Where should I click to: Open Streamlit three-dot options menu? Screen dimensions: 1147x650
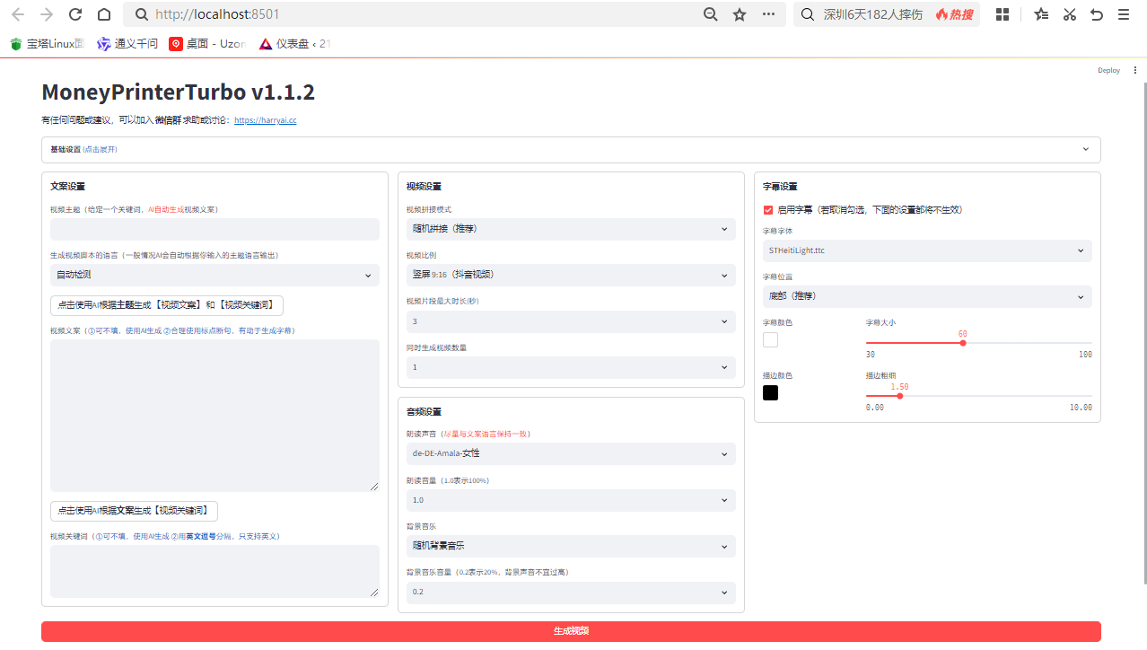(1134, 70)
